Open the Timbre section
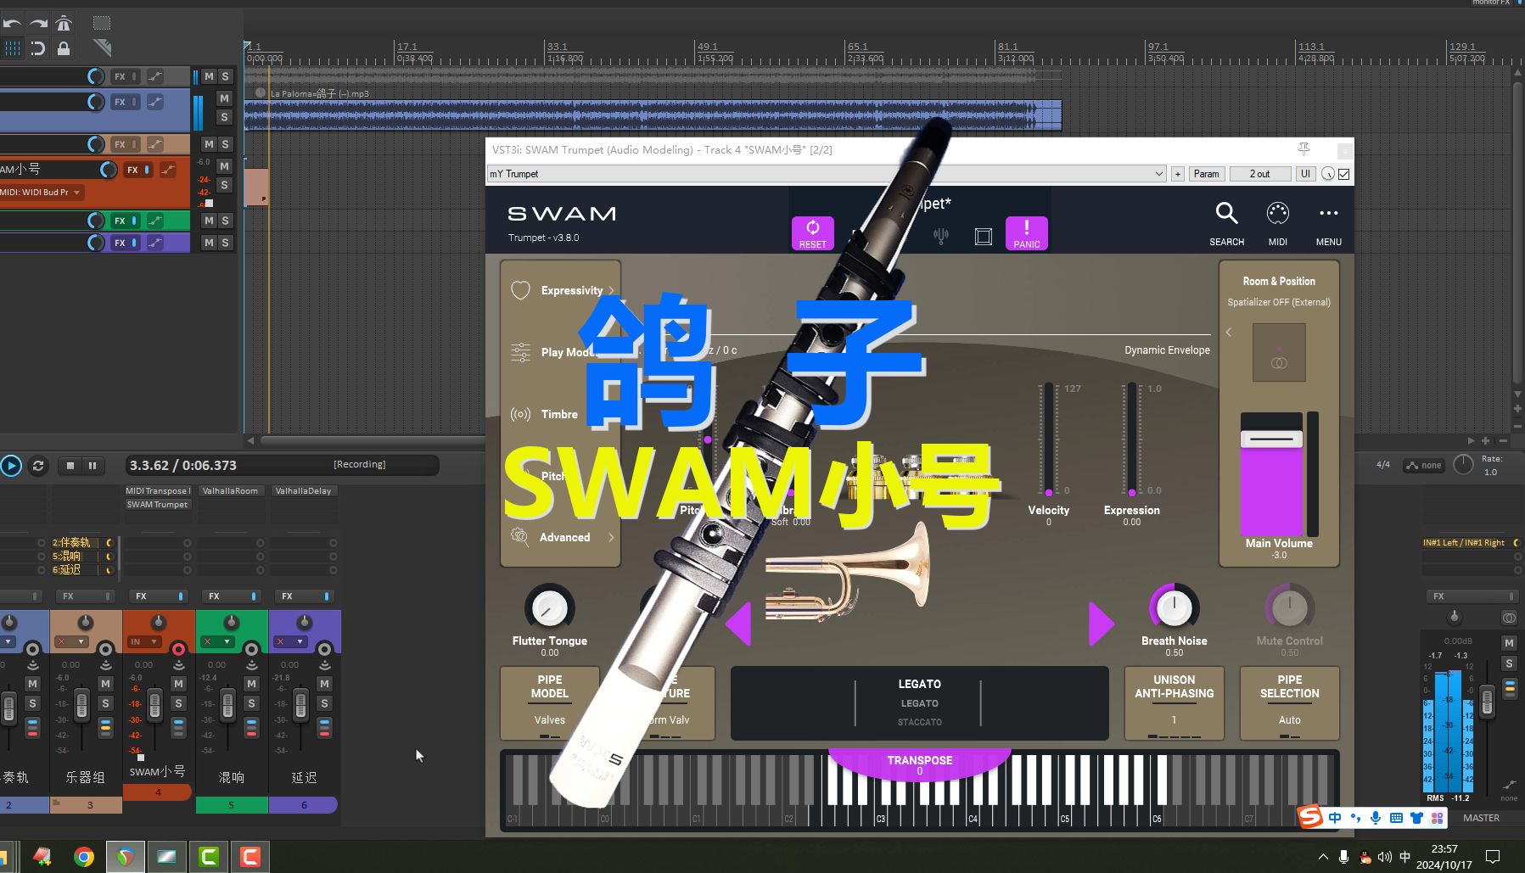Screen dimensions: 1525x873 point(545,414)
